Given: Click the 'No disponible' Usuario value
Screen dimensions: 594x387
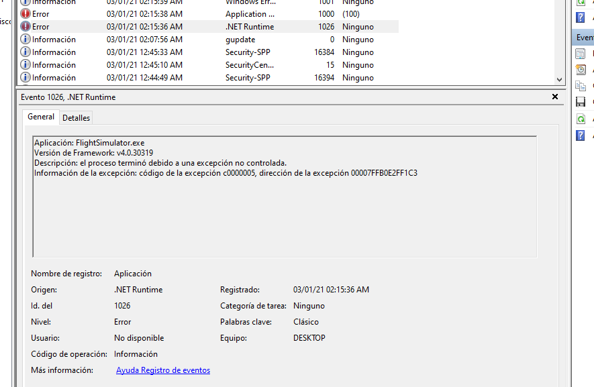Looking at the screenshot, I should [139, 338].
